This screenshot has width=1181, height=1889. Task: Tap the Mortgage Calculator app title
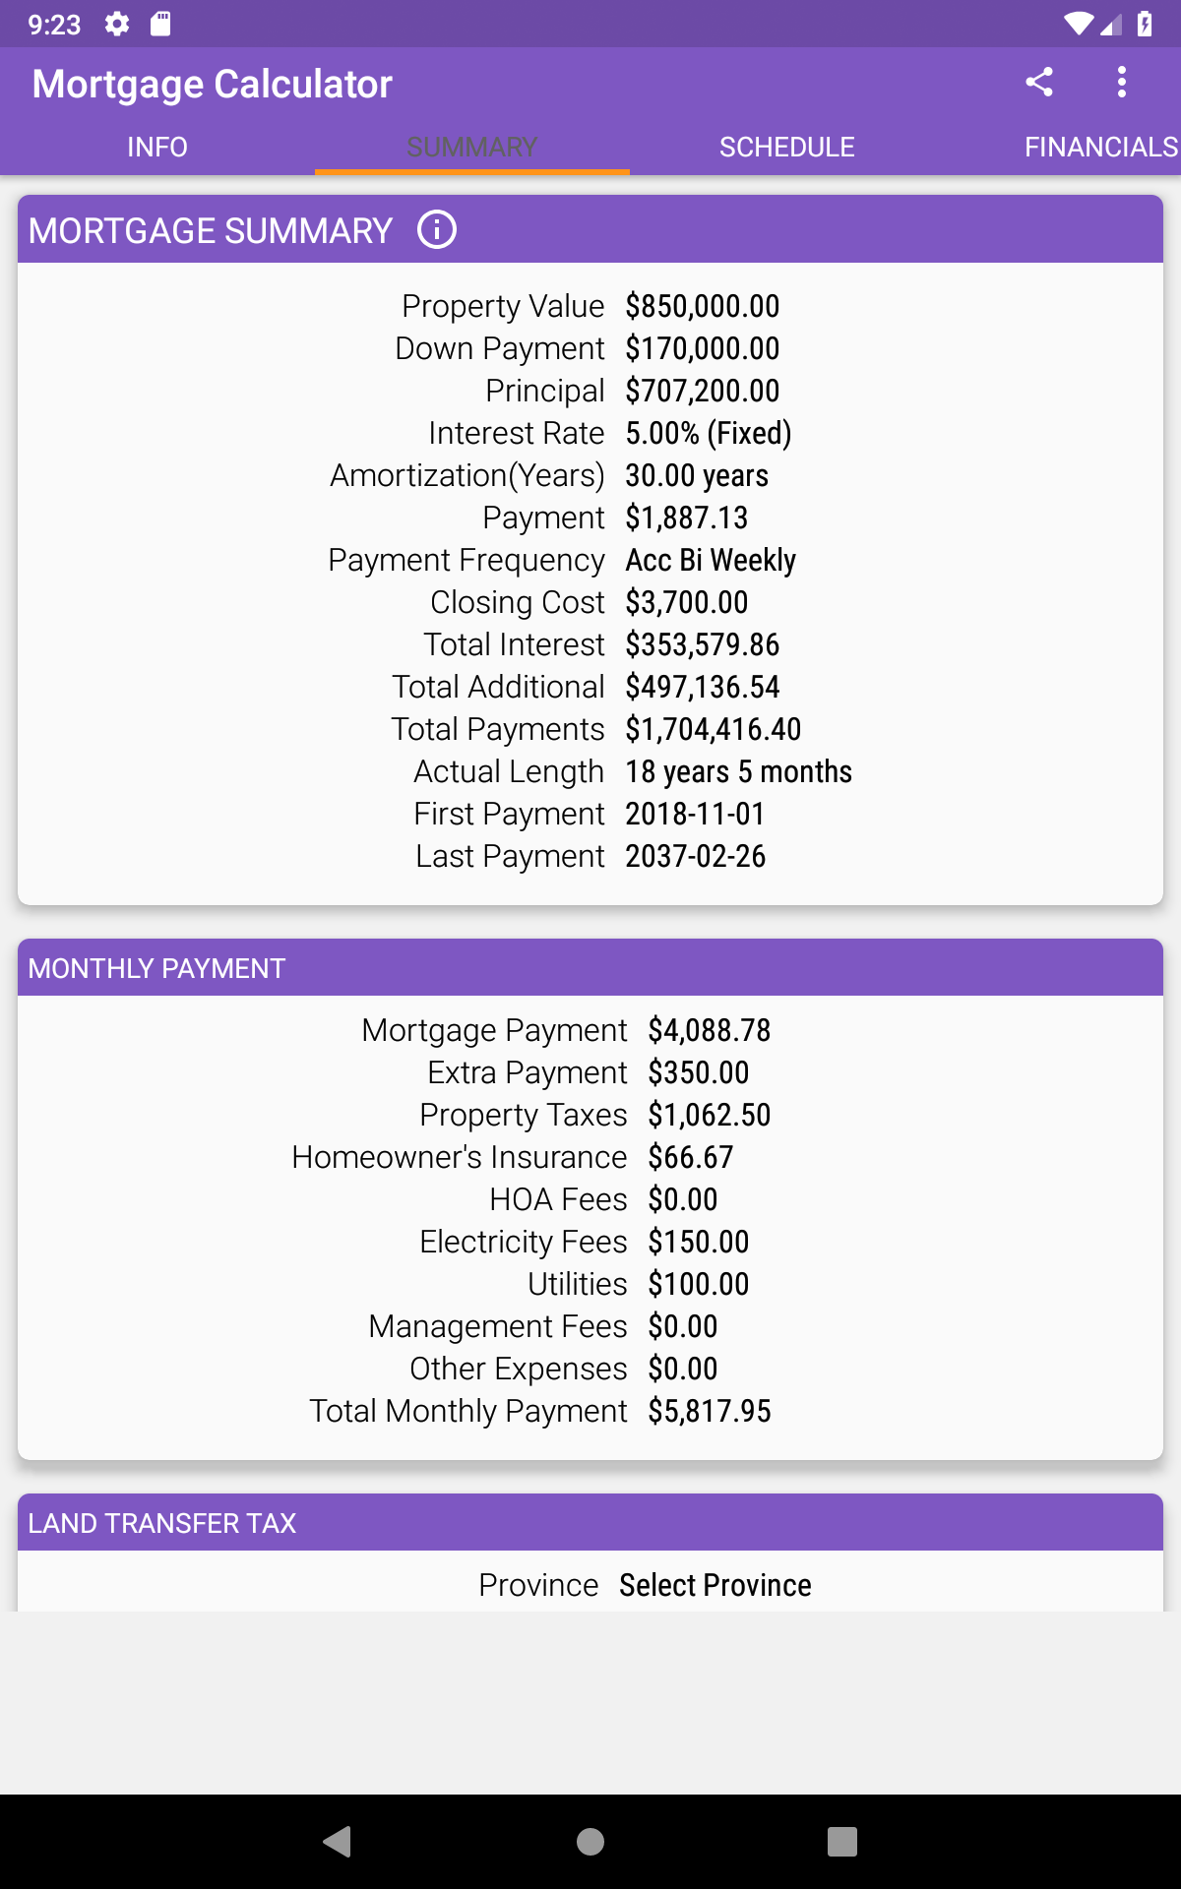[x=213, y=85]
